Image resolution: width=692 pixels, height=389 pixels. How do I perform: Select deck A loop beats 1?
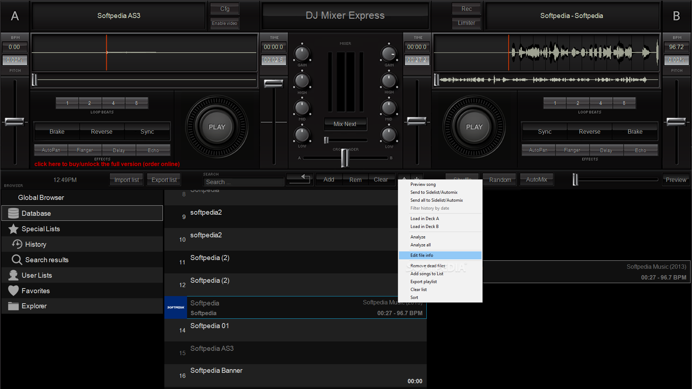(x=67, y=103)
